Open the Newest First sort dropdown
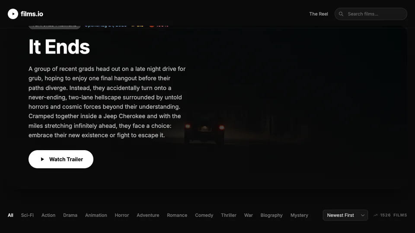Image resolution: width=415 pixels, height=233 pixels. click(345, 215)
